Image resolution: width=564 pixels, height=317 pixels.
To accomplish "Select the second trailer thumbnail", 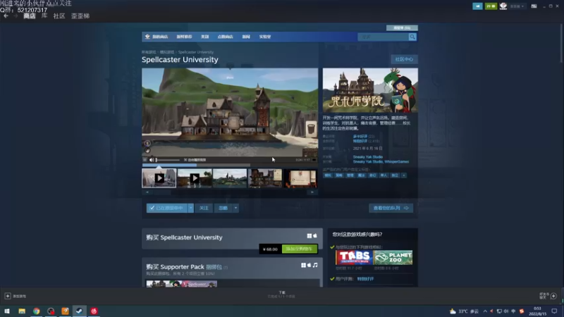I will coord(195,178).
